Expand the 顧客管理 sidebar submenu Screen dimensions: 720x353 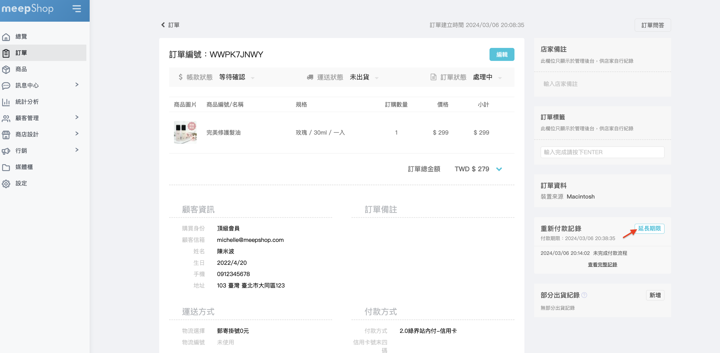coord(77,117)
